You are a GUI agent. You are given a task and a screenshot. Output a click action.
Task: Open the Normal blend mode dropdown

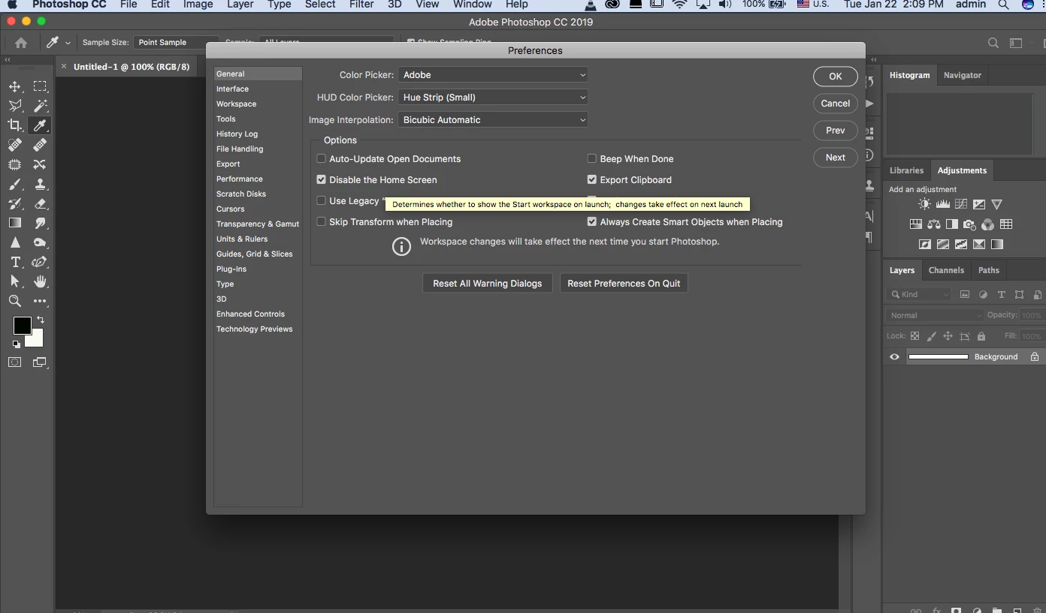pyautogui.click(x=935, y=315)
